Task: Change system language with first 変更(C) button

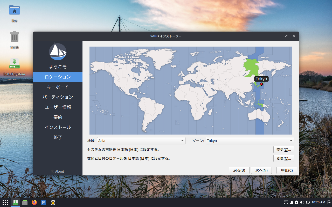Action: click(283, 150)
